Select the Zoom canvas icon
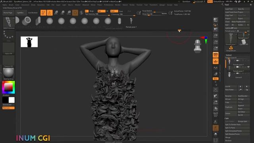The height and width of the screenshot is (143, 254). [x=216, y=36]
